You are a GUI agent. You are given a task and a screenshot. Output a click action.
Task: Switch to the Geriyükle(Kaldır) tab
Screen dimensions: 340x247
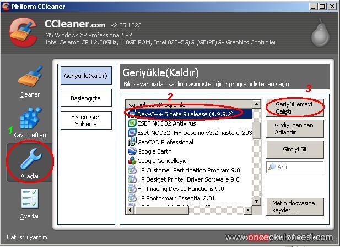[86, 76]
